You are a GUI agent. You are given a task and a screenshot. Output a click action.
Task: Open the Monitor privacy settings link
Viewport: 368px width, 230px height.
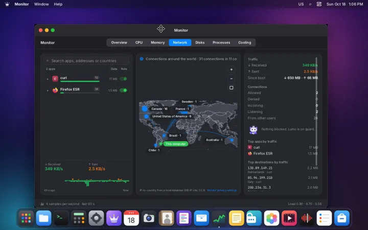(222, 190)
